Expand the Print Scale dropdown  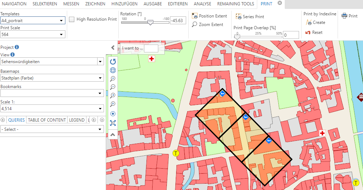coord(61,35)
